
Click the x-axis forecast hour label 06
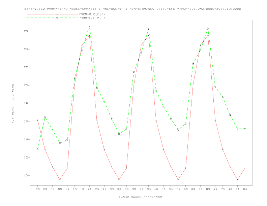point(53,189)
